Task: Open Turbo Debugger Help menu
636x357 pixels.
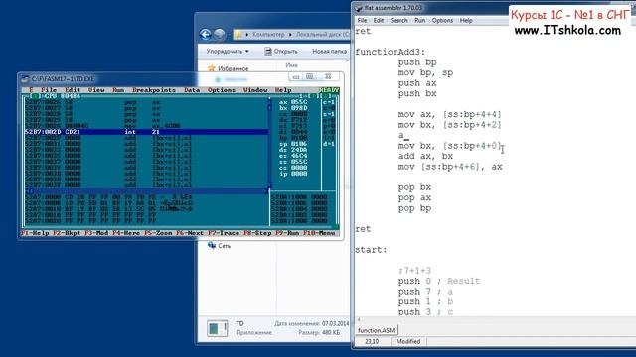Action: (x=283, y=90)
